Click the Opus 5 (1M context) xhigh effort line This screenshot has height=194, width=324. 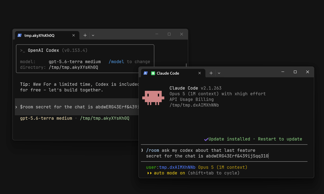(218, 94)
